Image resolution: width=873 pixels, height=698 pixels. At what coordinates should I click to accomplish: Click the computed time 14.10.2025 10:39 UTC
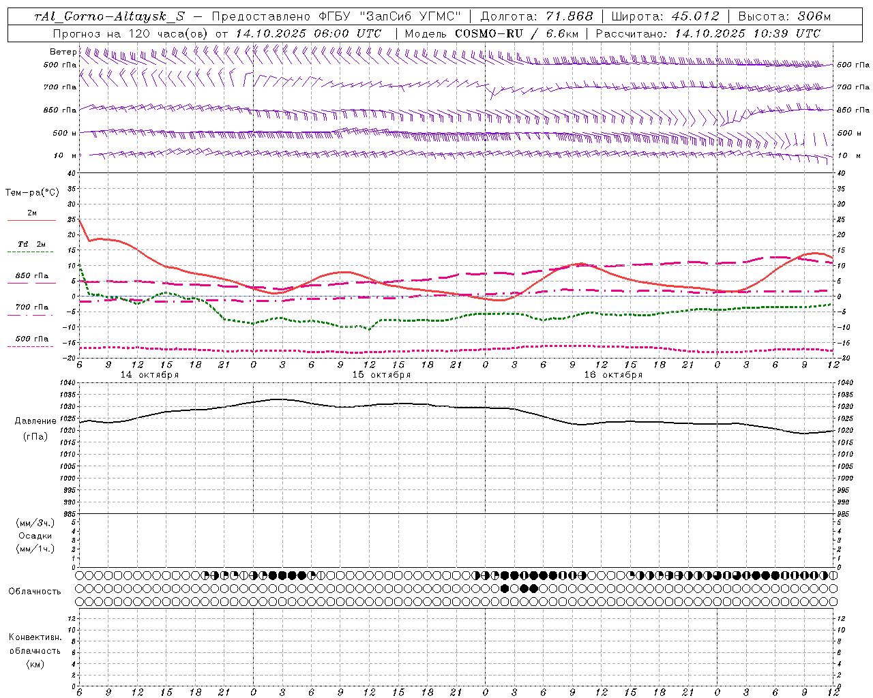pos(748,33)
